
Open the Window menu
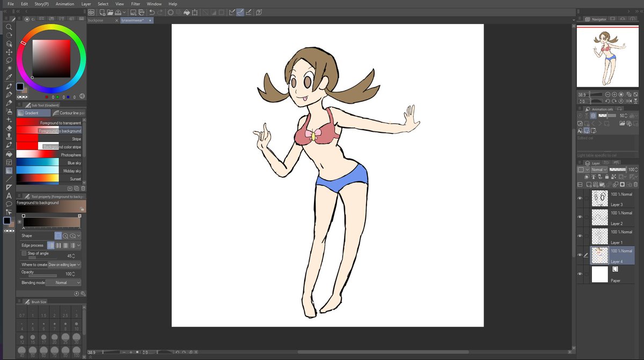pos(154,4)
